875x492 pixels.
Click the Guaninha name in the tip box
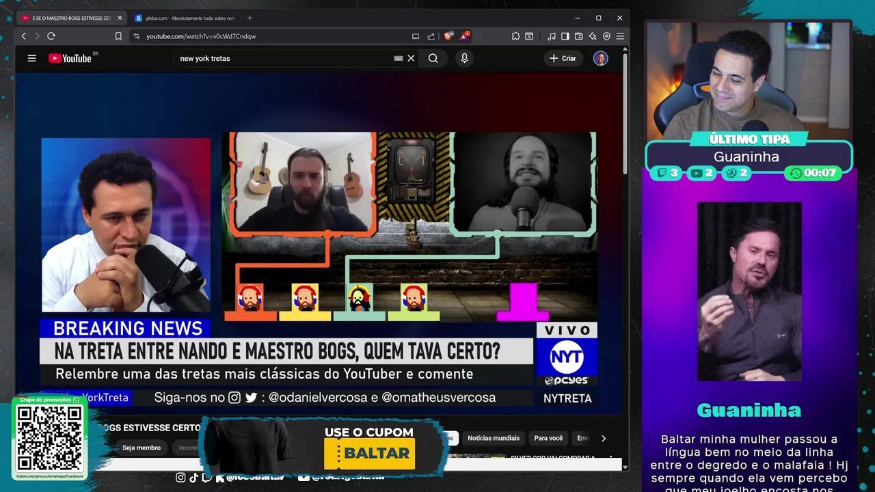(x=746, y=156)
